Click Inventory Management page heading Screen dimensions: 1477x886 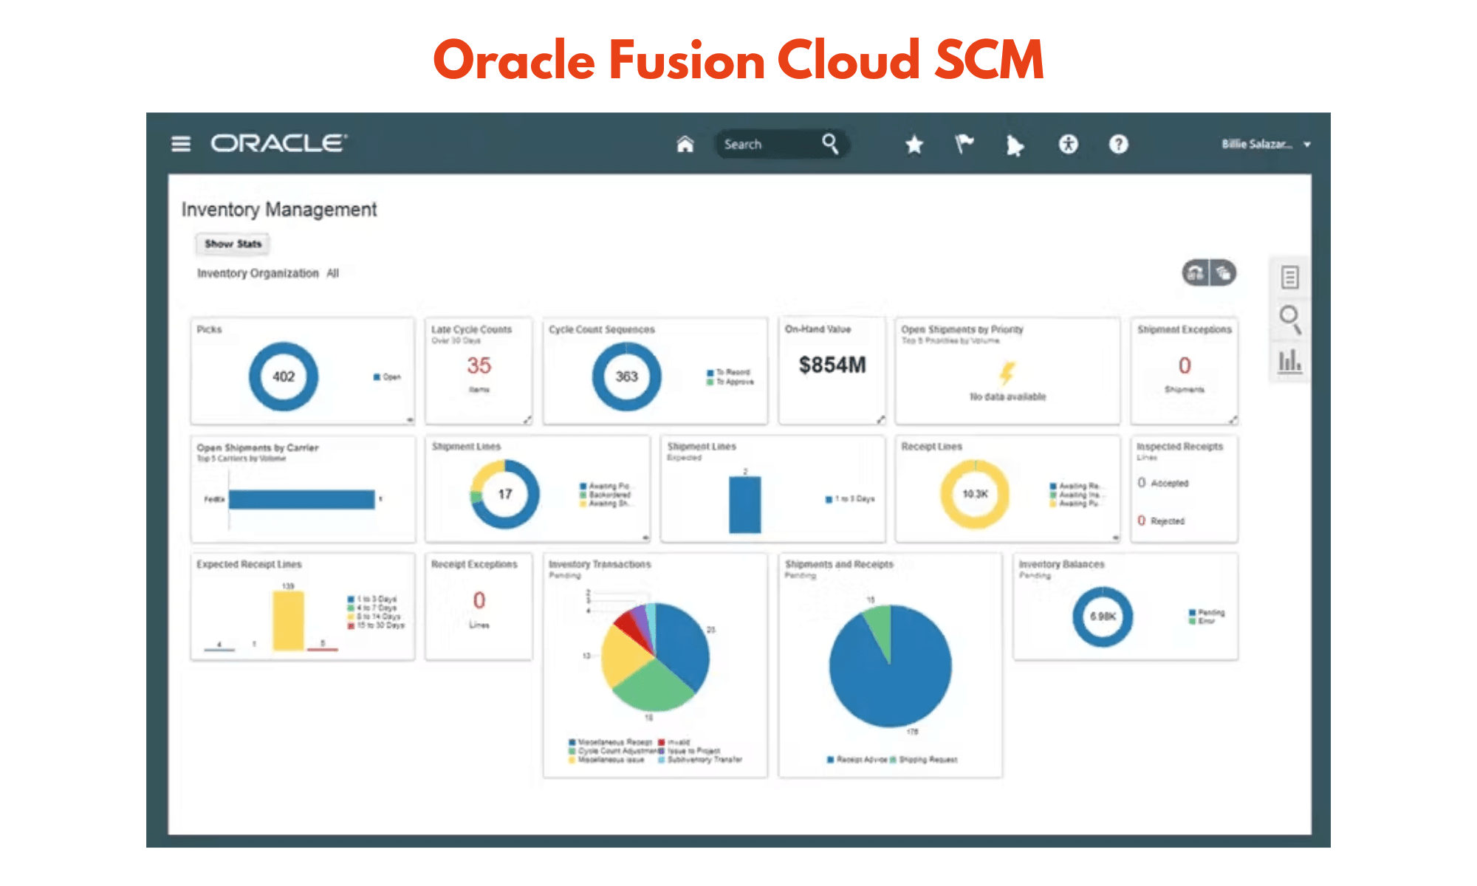(279, 210)
